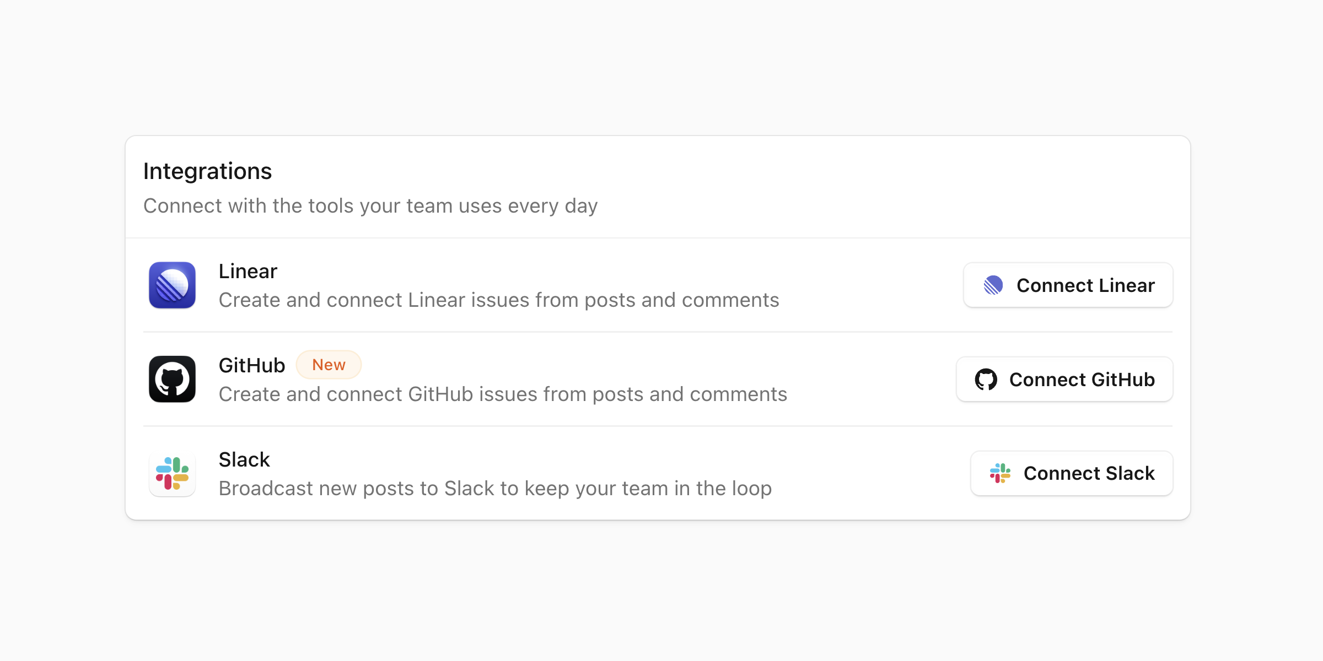Click the Linear issues description text
The height and width of the screenshot is (661, 1323).
tap(498, 300)
